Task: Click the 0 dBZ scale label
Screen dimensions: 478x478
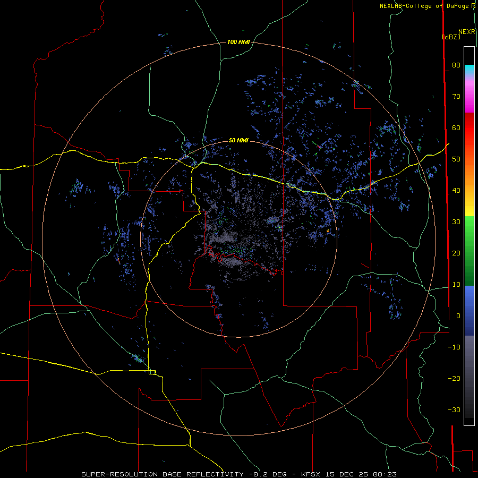Action: tap(458, 316)
